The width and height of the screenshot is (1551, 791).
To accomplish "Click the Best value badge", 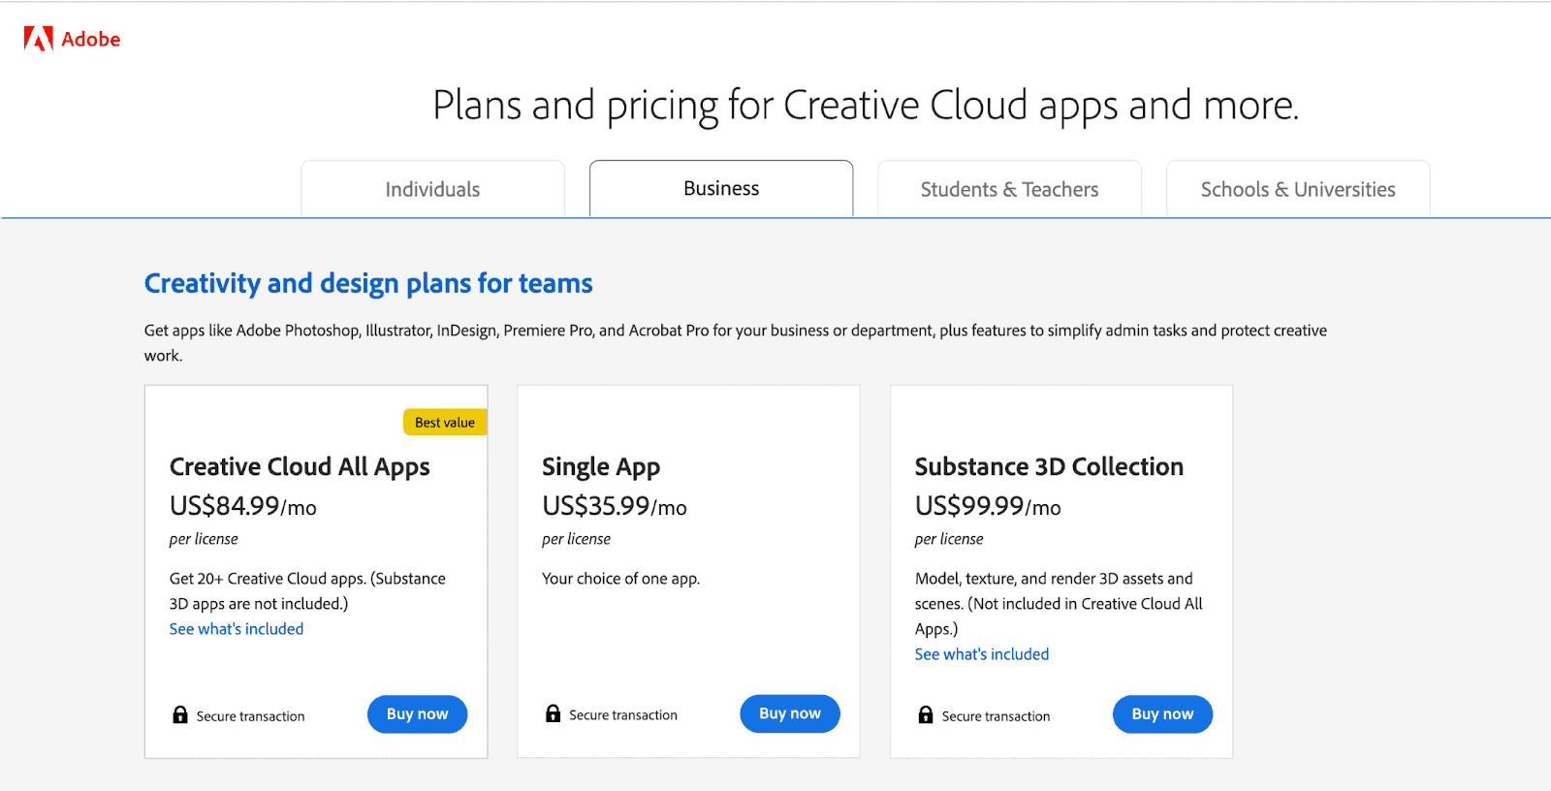I will 445,423.
